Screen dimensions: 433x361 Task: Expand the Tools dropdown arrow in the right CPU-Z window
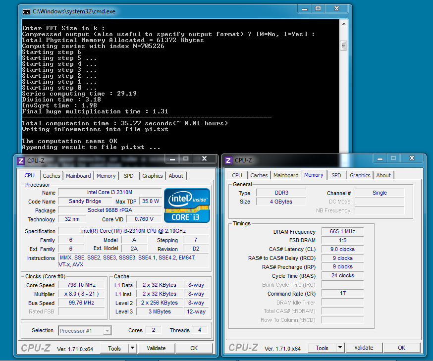(x=340, y=348)
